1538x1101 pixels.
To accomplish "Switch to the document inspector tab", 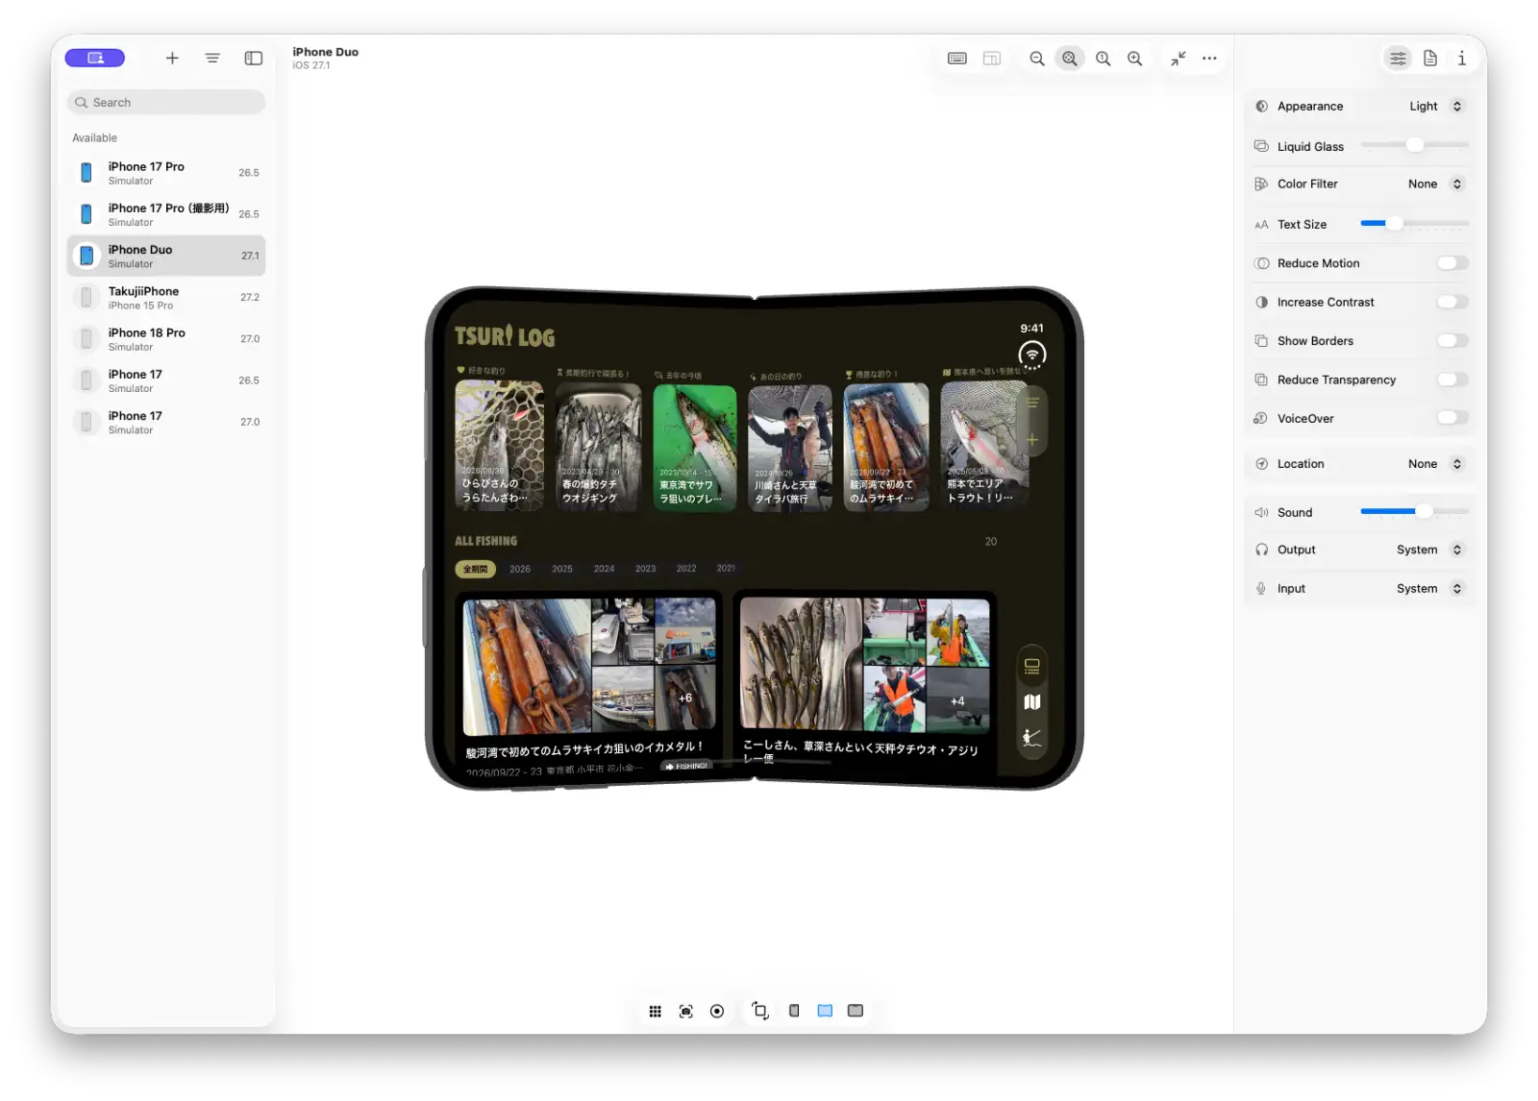I will tap(1430, 59).
